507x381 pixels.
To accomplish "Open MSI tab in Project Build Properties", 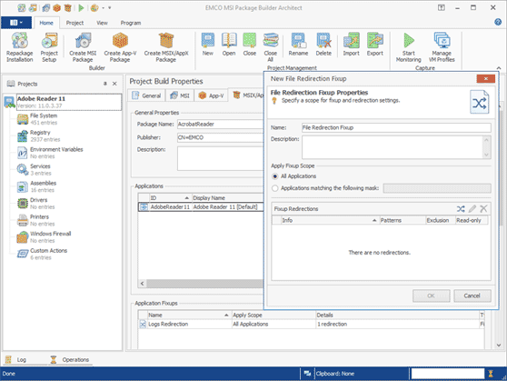I will (180, 95).
